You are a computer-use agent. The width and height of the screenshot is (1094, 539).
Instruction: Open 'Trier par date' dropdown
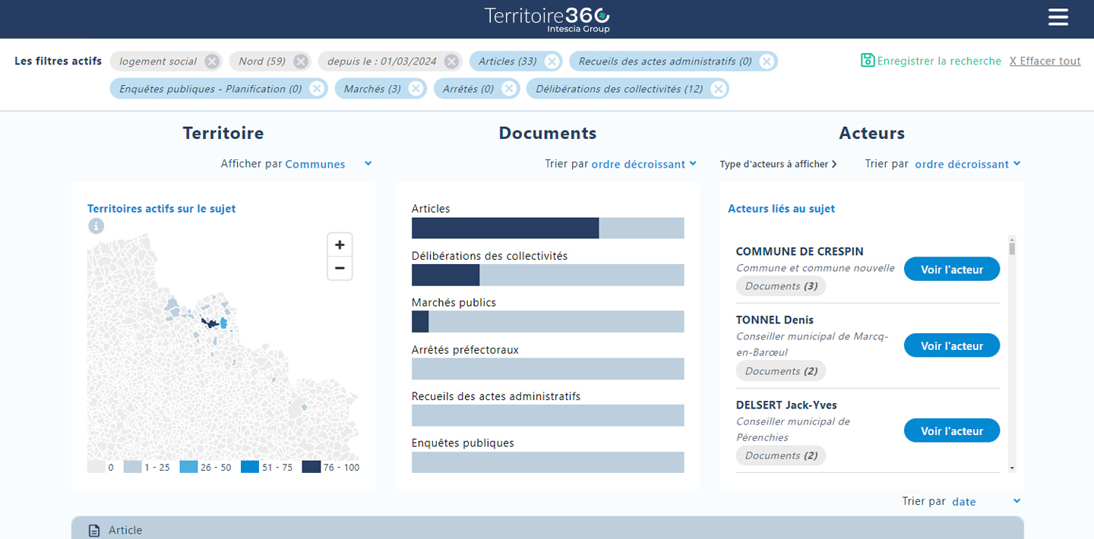[x=985, y=501]
